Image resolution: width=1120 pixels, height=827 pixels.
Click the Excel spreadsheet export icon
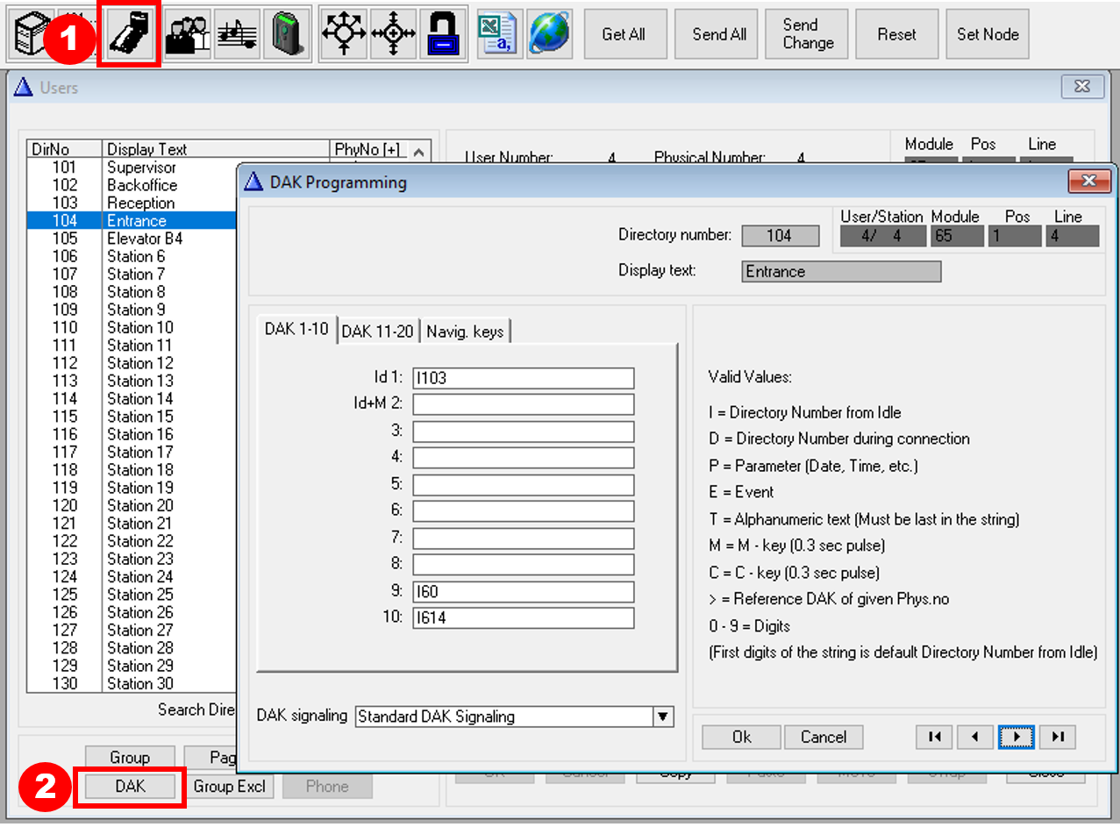(x=498, y=34)
